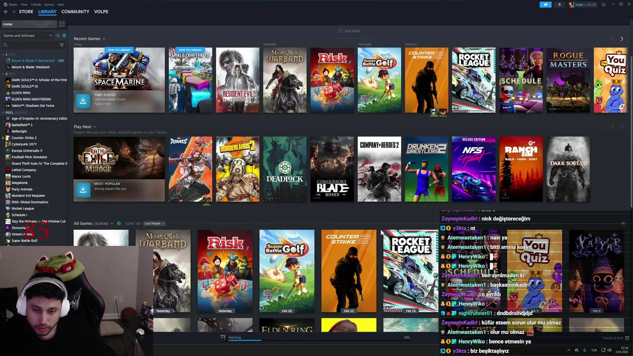Screen dimensions: 633x356
Task: Open the announcements megaphone icon
Action: tap(545, 4)
